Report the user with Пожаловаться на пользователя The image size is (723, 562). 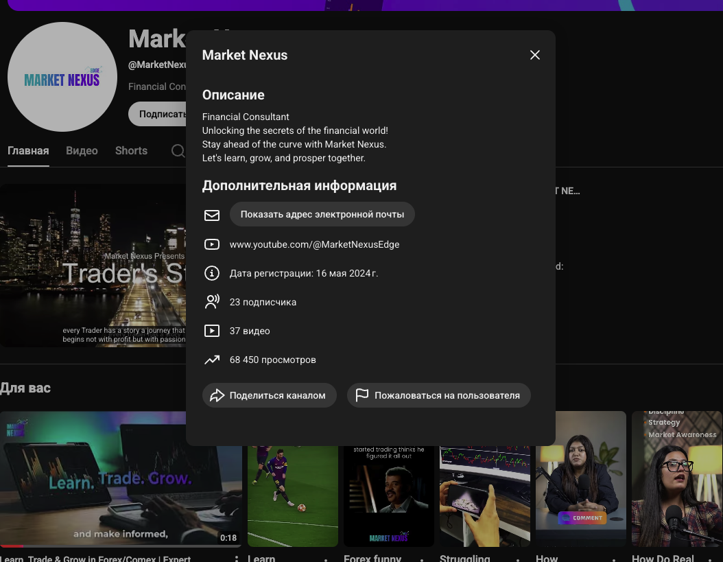coord(439,395)
